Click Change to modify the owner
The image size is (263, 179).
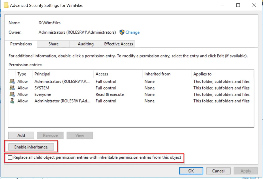point(132,32)
